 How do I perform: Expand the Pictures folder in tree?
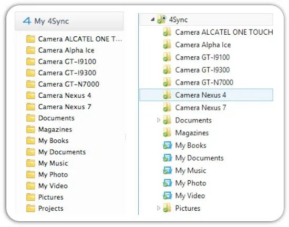[x=159, y=208]
